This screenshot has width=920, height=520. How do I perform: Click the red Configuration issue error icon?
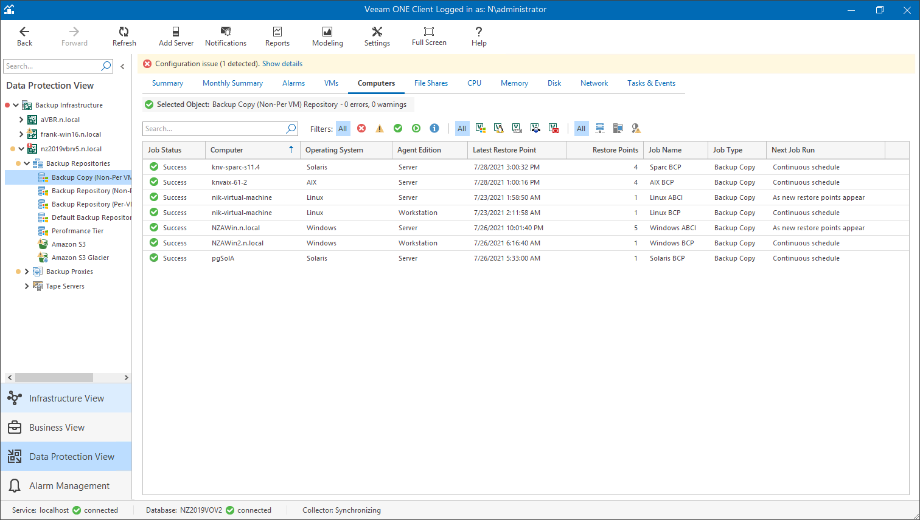[x=147, y=64]
